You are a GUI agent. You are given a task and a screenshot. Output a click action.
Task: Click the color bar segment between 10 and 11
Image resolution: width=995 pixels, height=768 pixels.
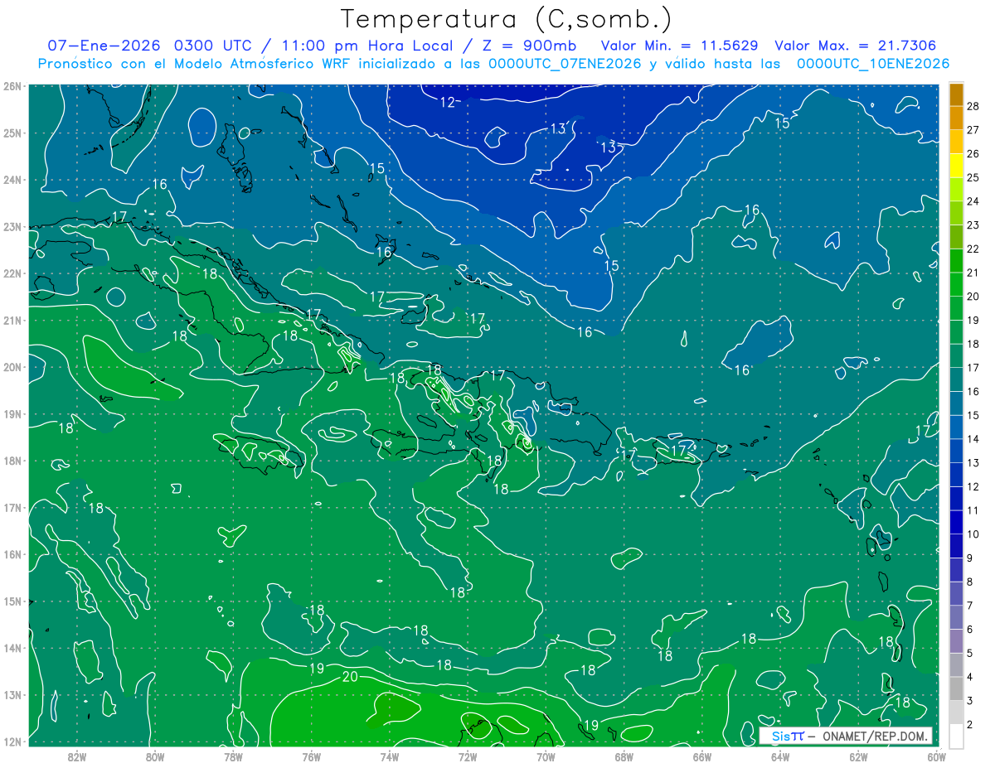pos(956,522)
